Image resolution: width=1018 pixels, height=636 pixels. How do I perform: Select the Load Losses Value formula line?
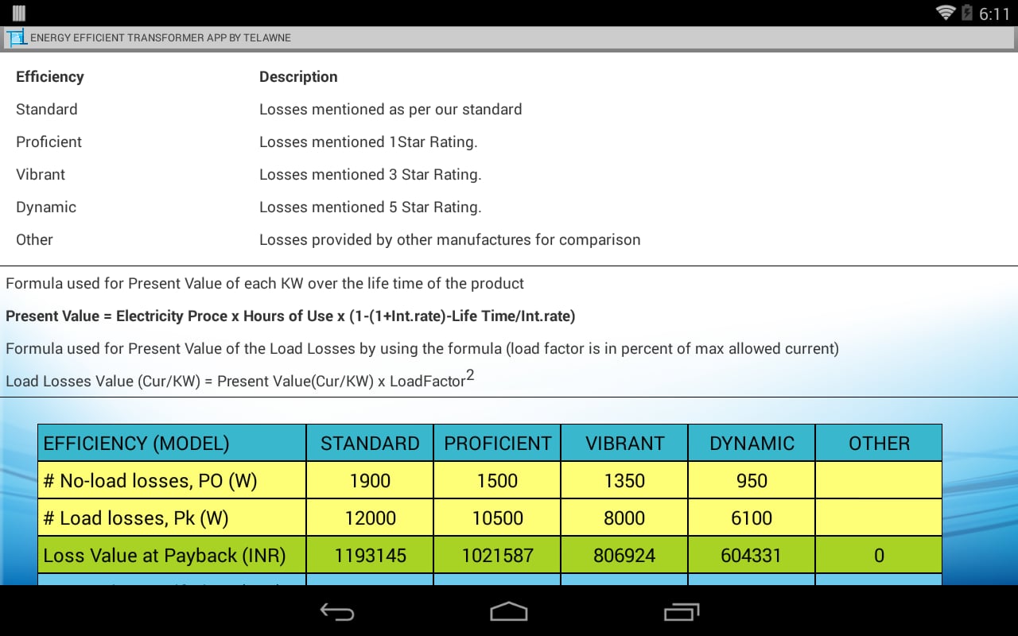pos(239,378)
